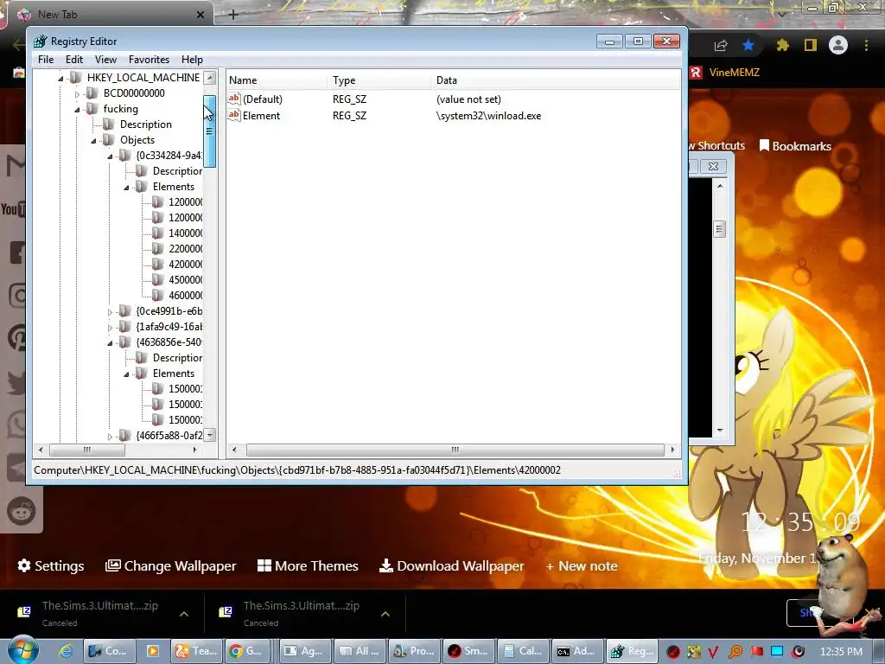Image resolution: width=885 pixels, height=664 pixels.
Task: Open Chrome side panel icon
Action: 811,45
